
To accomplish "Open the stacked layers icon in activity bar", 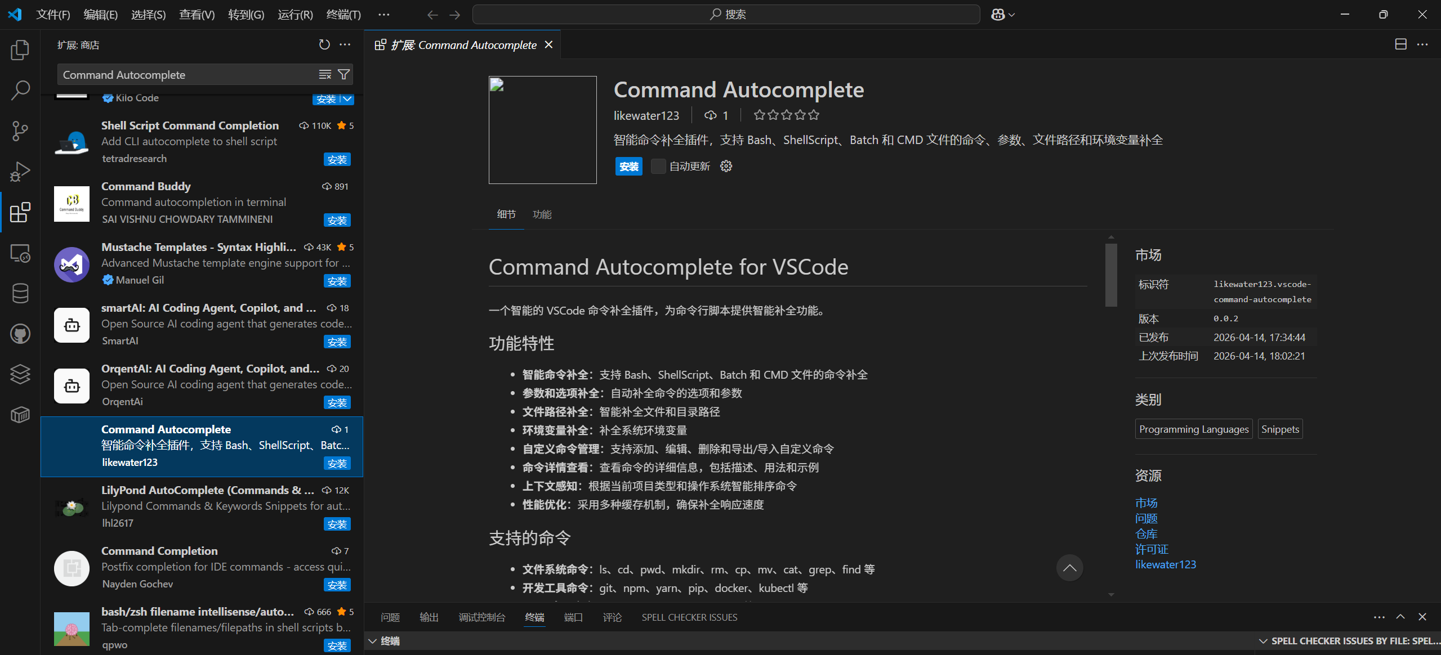I will pos(20,374).
